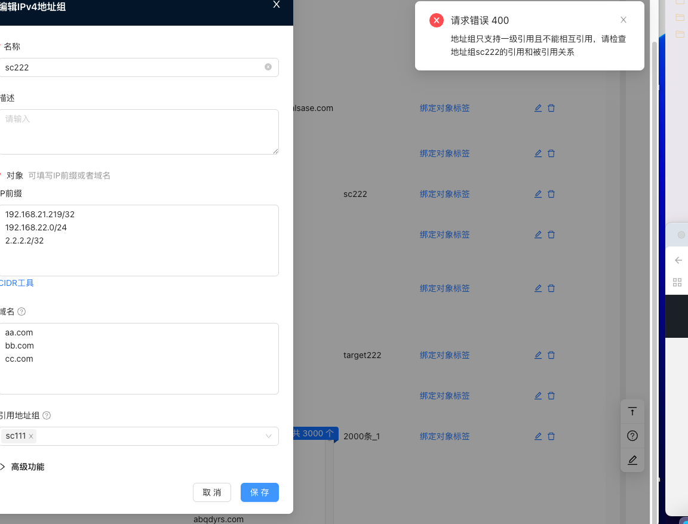
Task: Click the help icon beside 引用地址组 label
Action: (47, 415)
